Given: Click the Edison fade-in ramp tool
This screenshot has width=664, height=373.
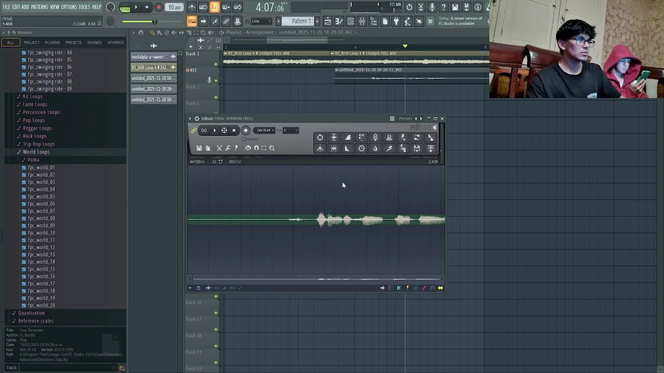Looking at the screenshot, I should pos(348,137).
